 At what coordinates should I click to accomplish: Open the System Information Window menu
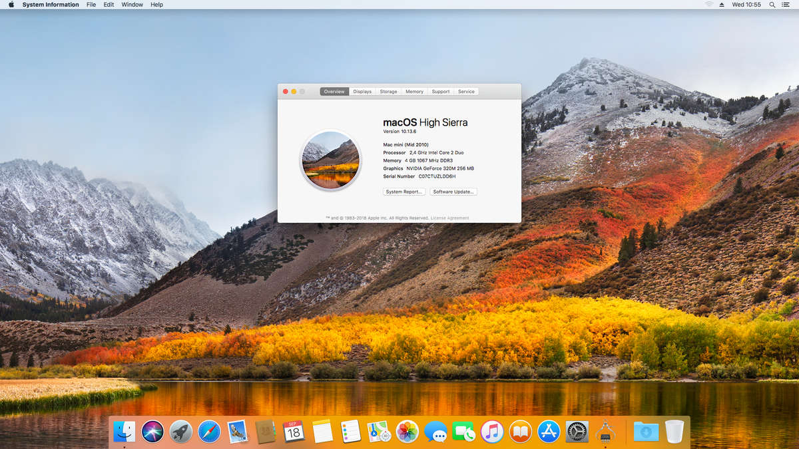132,5
